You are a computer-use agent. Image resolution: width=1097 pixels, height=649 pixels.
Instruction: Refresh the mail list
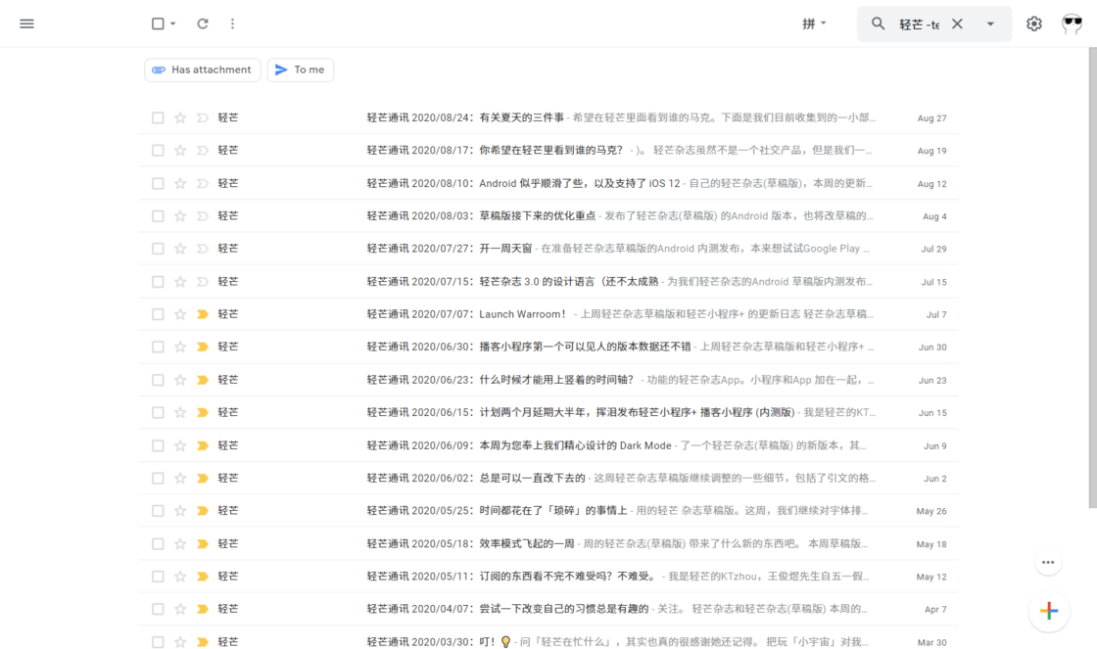pyautogui.click(x=202, y=23)
